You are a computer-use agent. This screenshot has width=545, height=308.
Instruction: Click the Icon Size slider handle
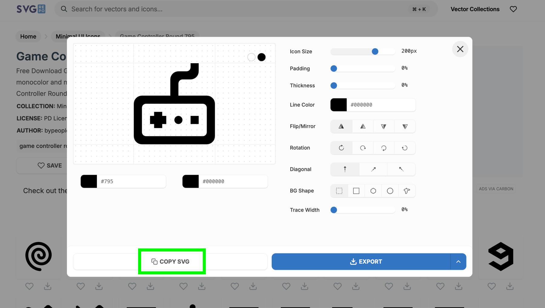click(375, 51)
